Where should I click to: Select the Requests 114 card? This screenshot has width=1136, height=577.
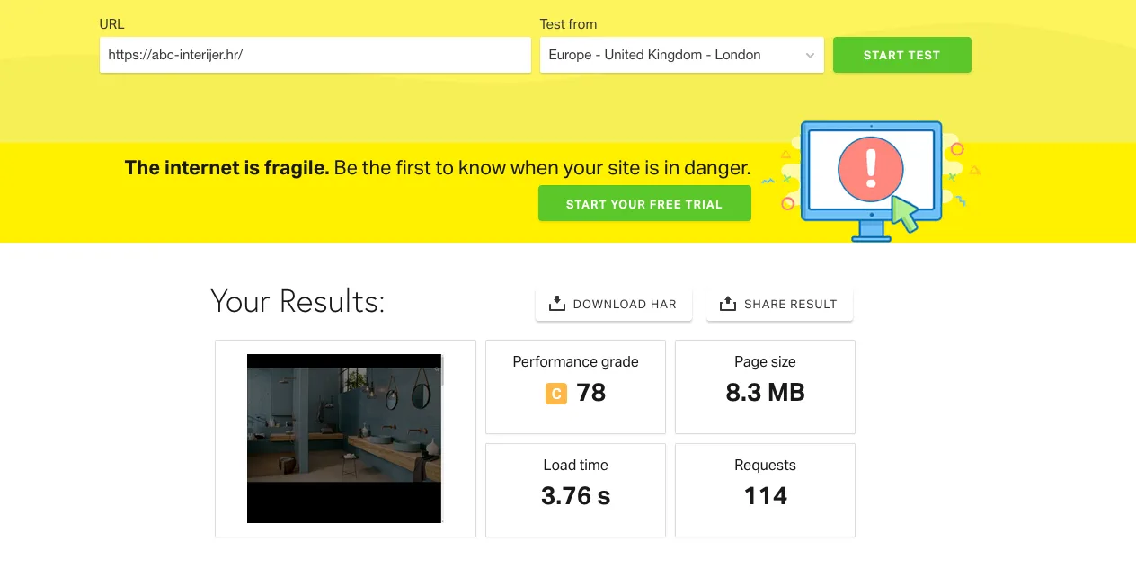pos(765,490)
